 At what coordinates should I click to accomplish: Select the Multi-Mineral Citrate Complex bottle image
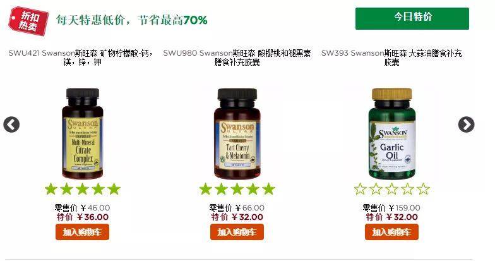[83, 134]
